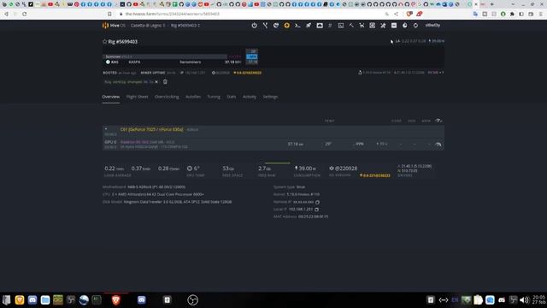The width and height of the screenshot is (547, 308).
Task: Click the pickaxe miner icon
Action: click(x=351, y=26)
